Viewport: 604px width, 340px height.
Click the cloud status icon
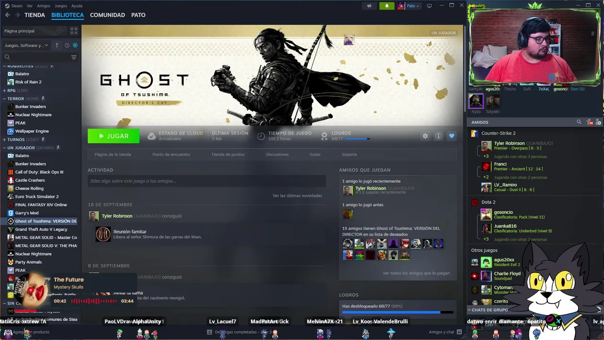coord(151,136)
